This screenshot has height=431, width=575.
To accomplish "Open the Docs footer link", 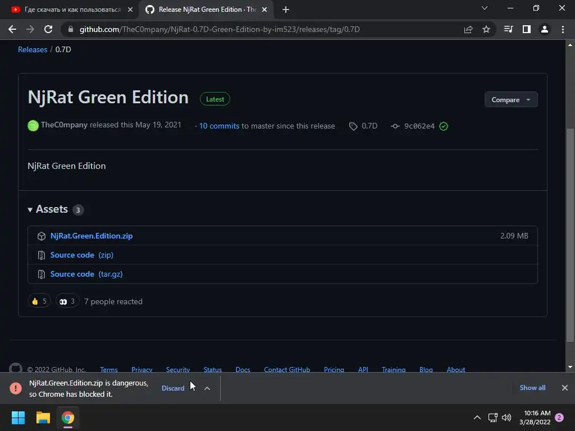I will point(243,369).
